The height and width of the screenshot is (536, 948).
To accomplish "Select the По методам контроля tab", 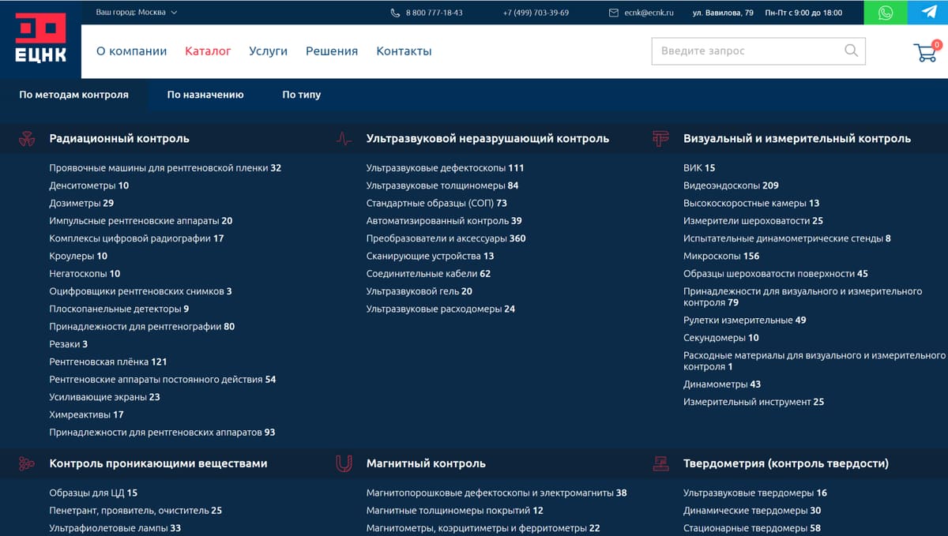I will click(x=73, y=95).
